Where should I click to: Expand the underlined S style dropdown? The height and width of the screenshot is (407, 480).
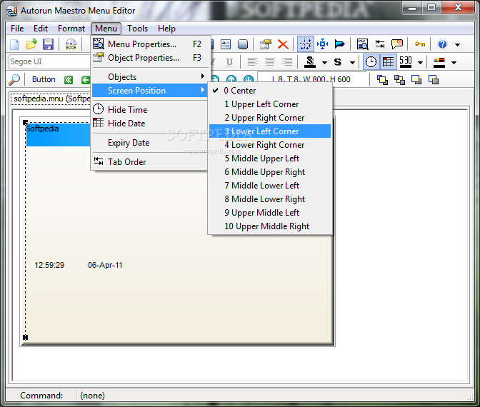point(324,63)
